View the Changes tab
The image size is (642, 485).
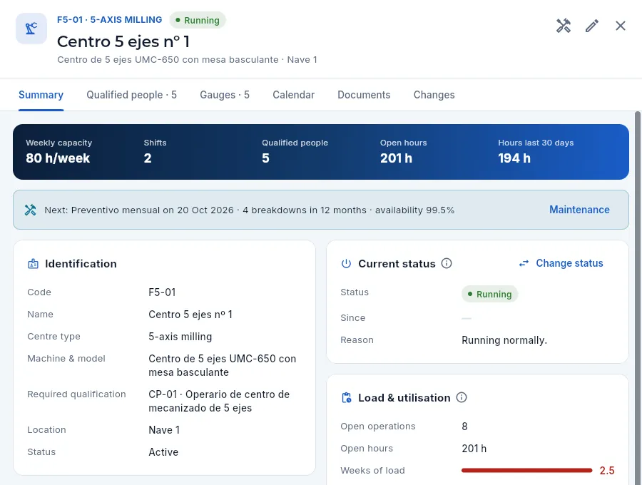pos(434,95)
